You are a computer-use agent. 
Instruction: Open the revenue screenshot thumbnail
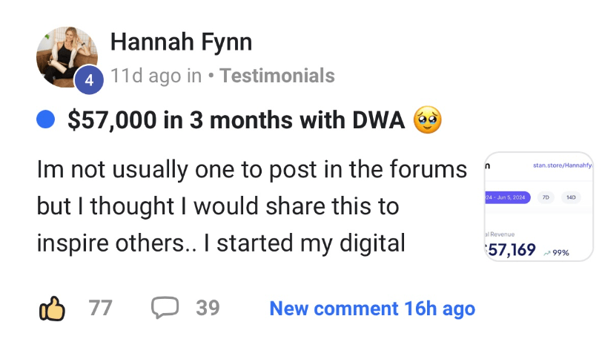pos(537,206)
